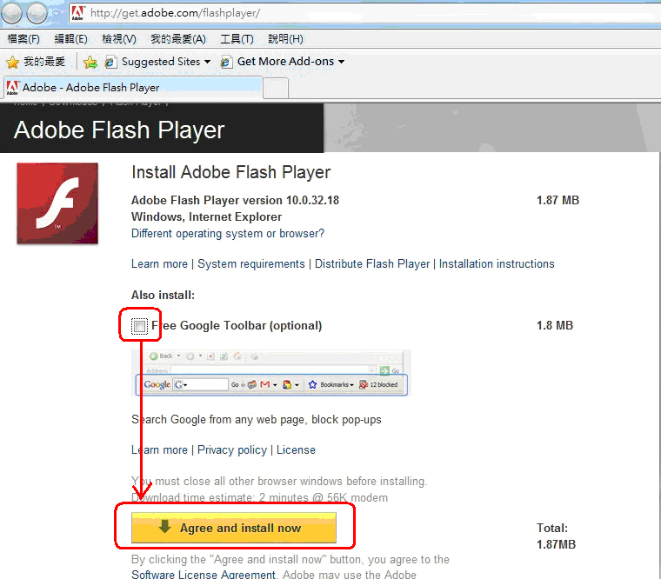Open the Software License Agreement link

(204, 574)
